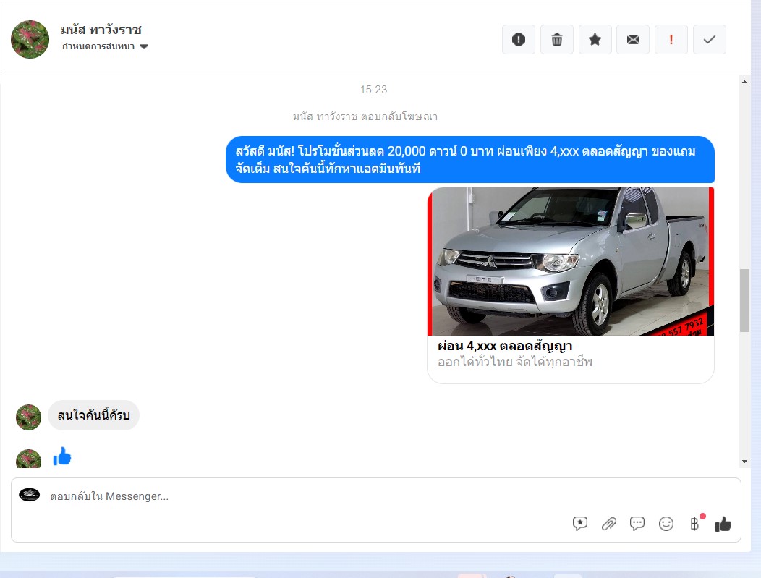Mark conversation done with checkmark
Image resolution: width=761 pixels, height=578 pixels.
[x=709, y=40]
